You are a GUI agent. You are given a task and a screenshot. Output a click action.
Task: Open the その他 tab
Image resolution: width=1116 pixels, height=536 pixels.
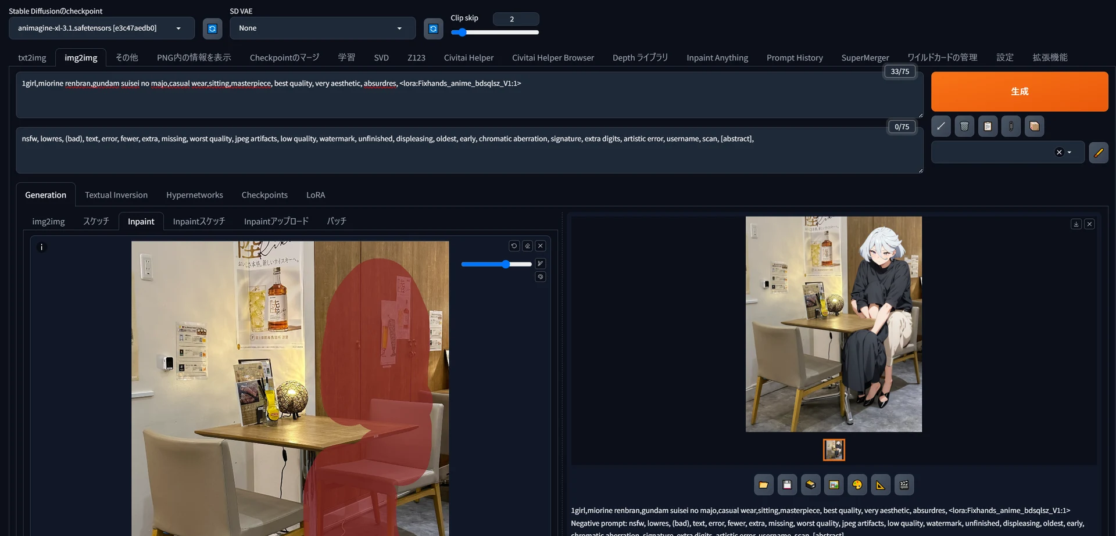[127, 57]
